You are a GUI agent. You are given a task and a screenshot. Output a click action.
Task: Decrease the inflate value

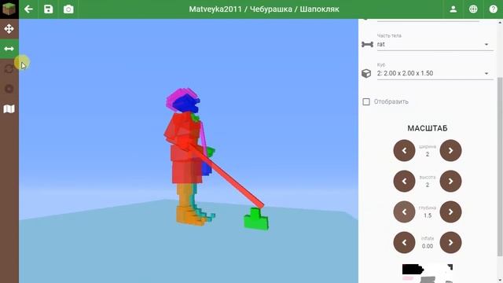(x=404, y=243)
